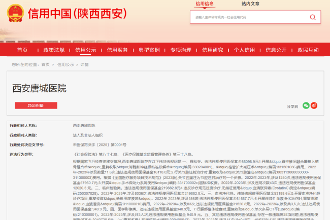Share to Weibo via red icon
This screenshot has height=220, width=330.
tap(314, 105)
